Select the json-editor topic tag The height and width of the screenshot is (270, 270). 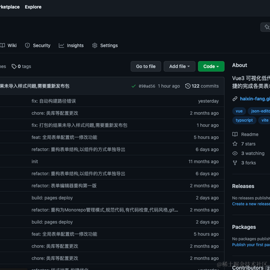(x=259, y=111)
